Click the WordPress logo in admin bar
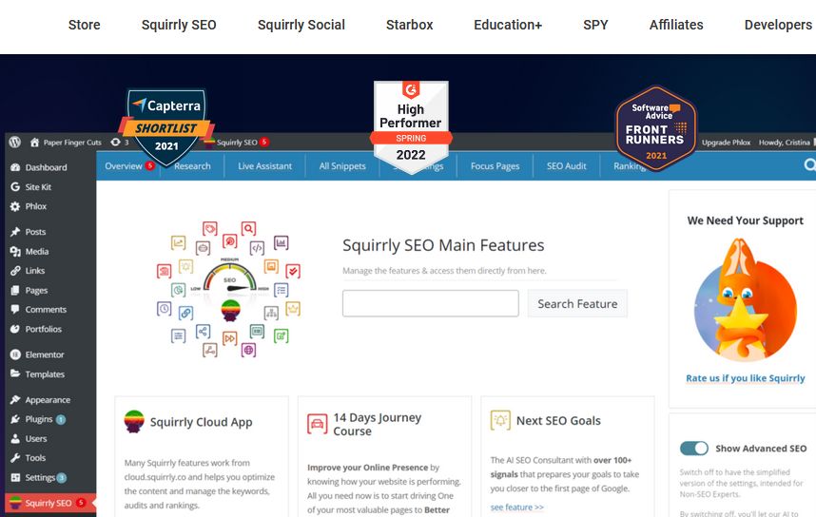Screen dimensions: 816x517 (x=14, y=142)
